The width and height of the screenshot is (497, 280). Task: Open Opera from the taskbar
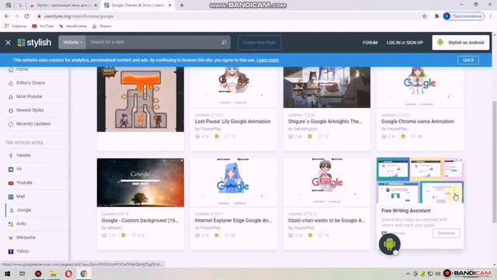click(x=68, y=274)
